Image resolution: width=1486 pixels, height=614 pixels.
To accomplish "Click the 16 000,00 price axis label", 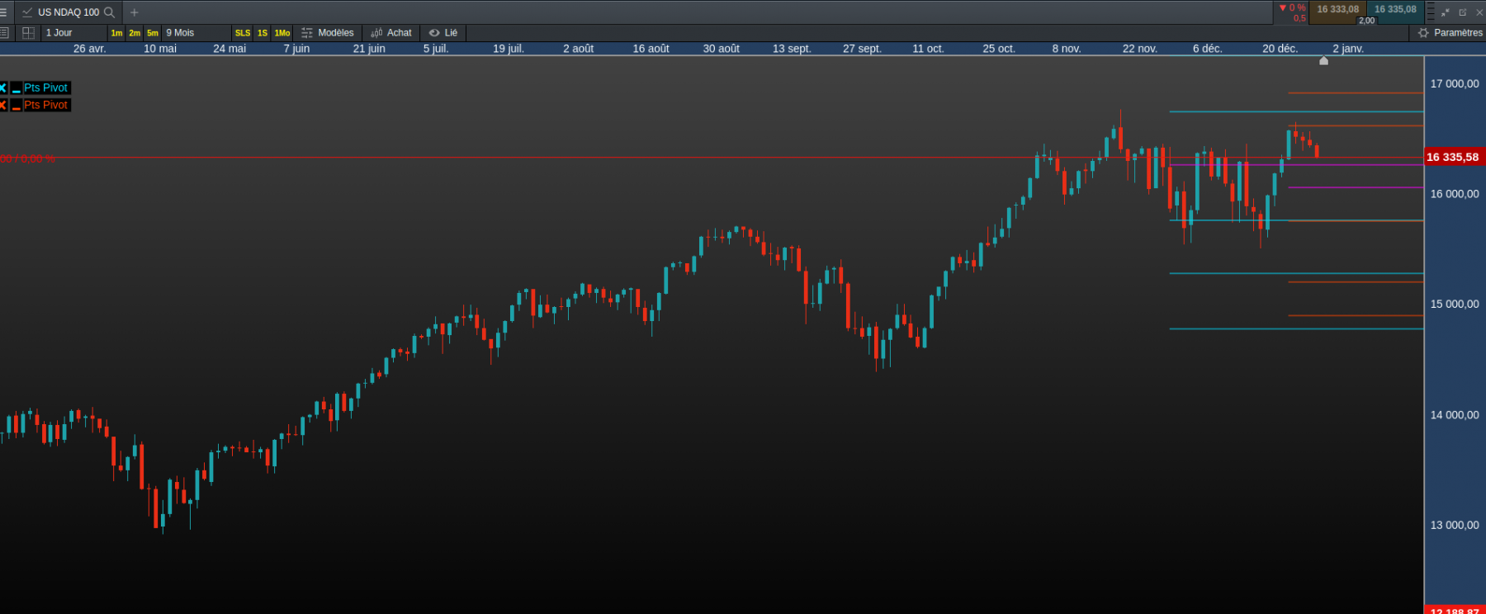I will point(1455,194).
